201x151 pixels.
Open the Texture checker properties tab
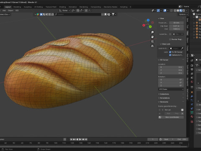click(x=192, y=122)
